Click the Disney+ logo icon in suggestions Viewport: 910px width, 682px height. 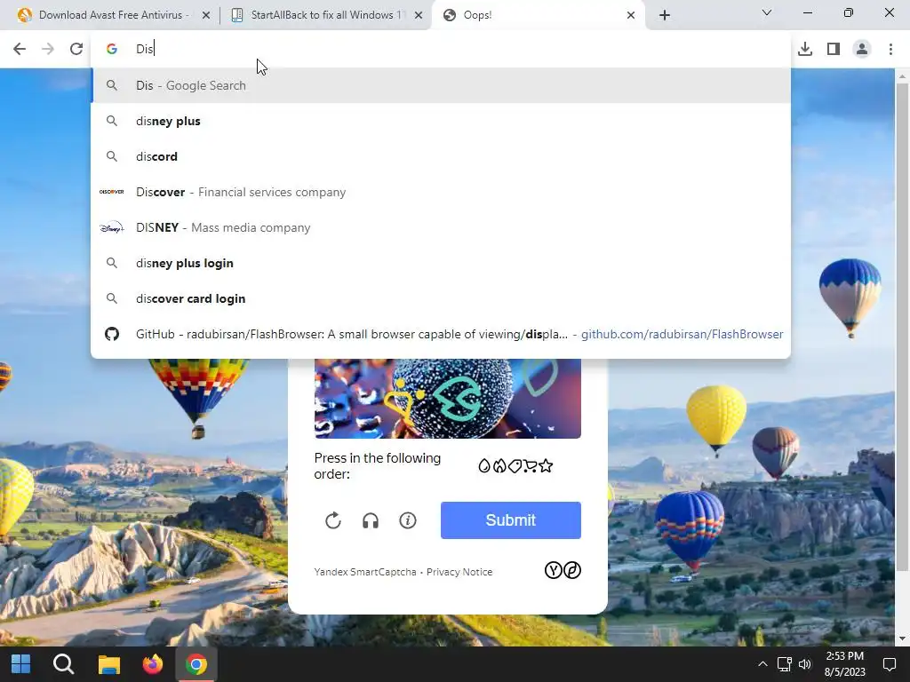[x=111, y=227]
